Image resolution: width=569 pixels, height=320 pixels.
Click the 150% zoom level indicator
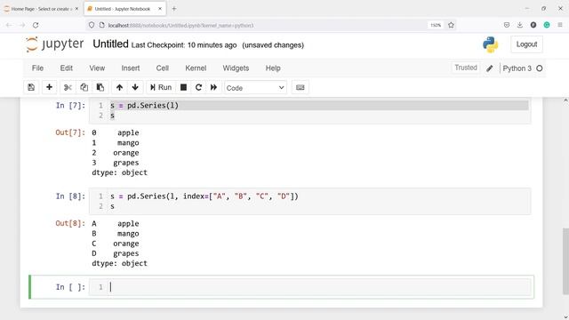pyautogui.click(x=436, y=25)
